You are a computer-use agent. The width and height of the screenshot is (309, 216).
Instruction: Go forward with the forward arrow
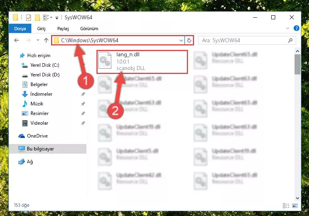(x=29, y=40)
